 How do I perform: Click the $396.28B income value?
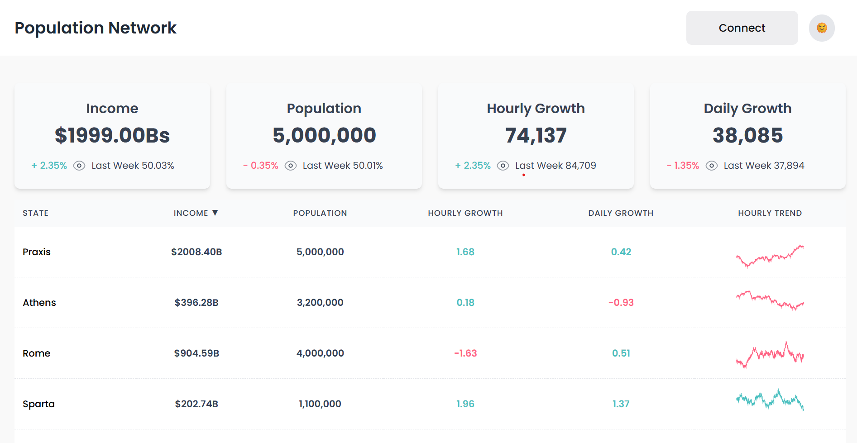(x=196, y=303)
